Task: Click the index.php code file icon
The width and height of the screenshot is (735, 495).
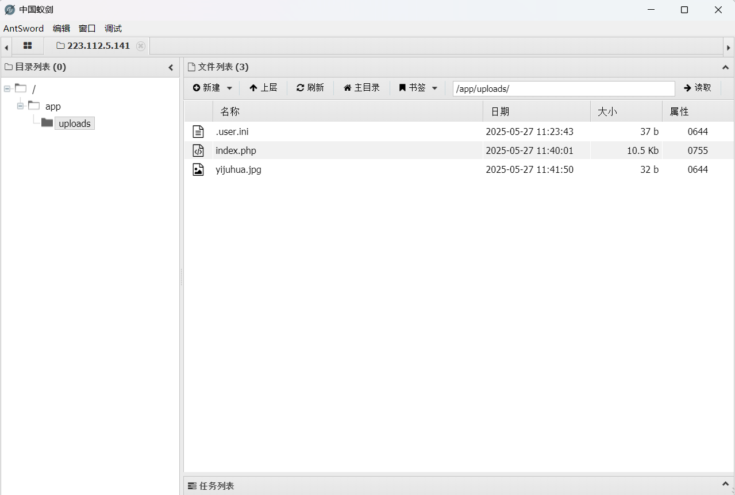Action: [198, 150]
